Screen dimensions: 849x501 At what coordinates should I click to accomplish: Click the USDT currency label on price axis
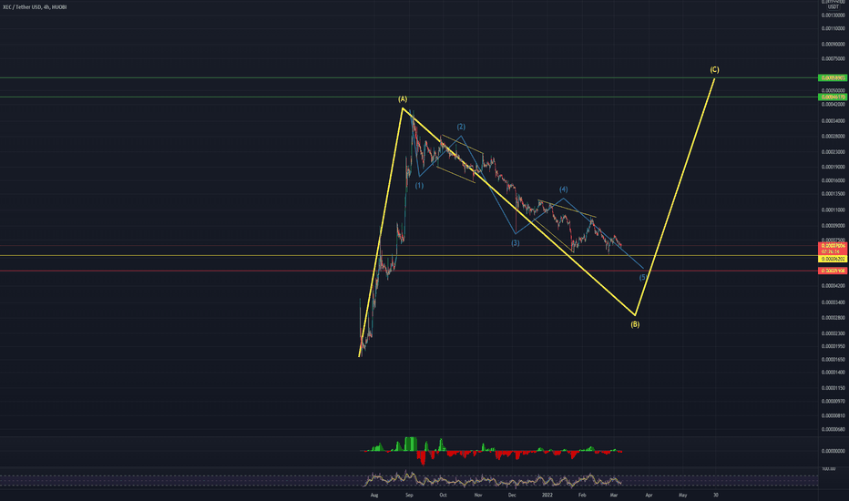(x=834, y=7)
